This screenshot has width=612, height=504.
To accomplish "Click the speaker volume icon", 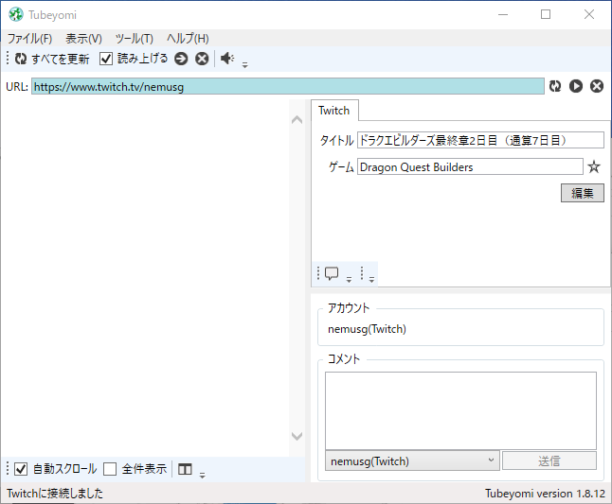I will pyautogui.click(x=227, y=59).
